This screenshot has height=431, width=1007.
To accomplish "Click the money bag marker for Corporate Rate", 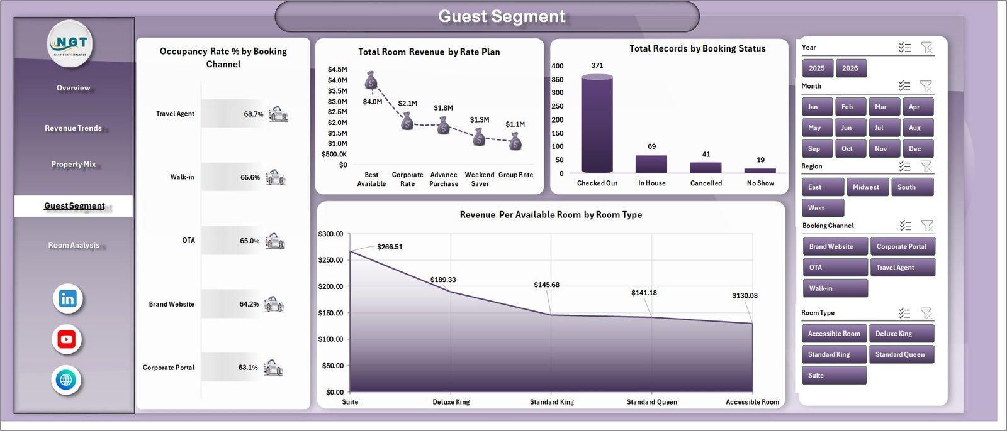I will coord(407,121).
